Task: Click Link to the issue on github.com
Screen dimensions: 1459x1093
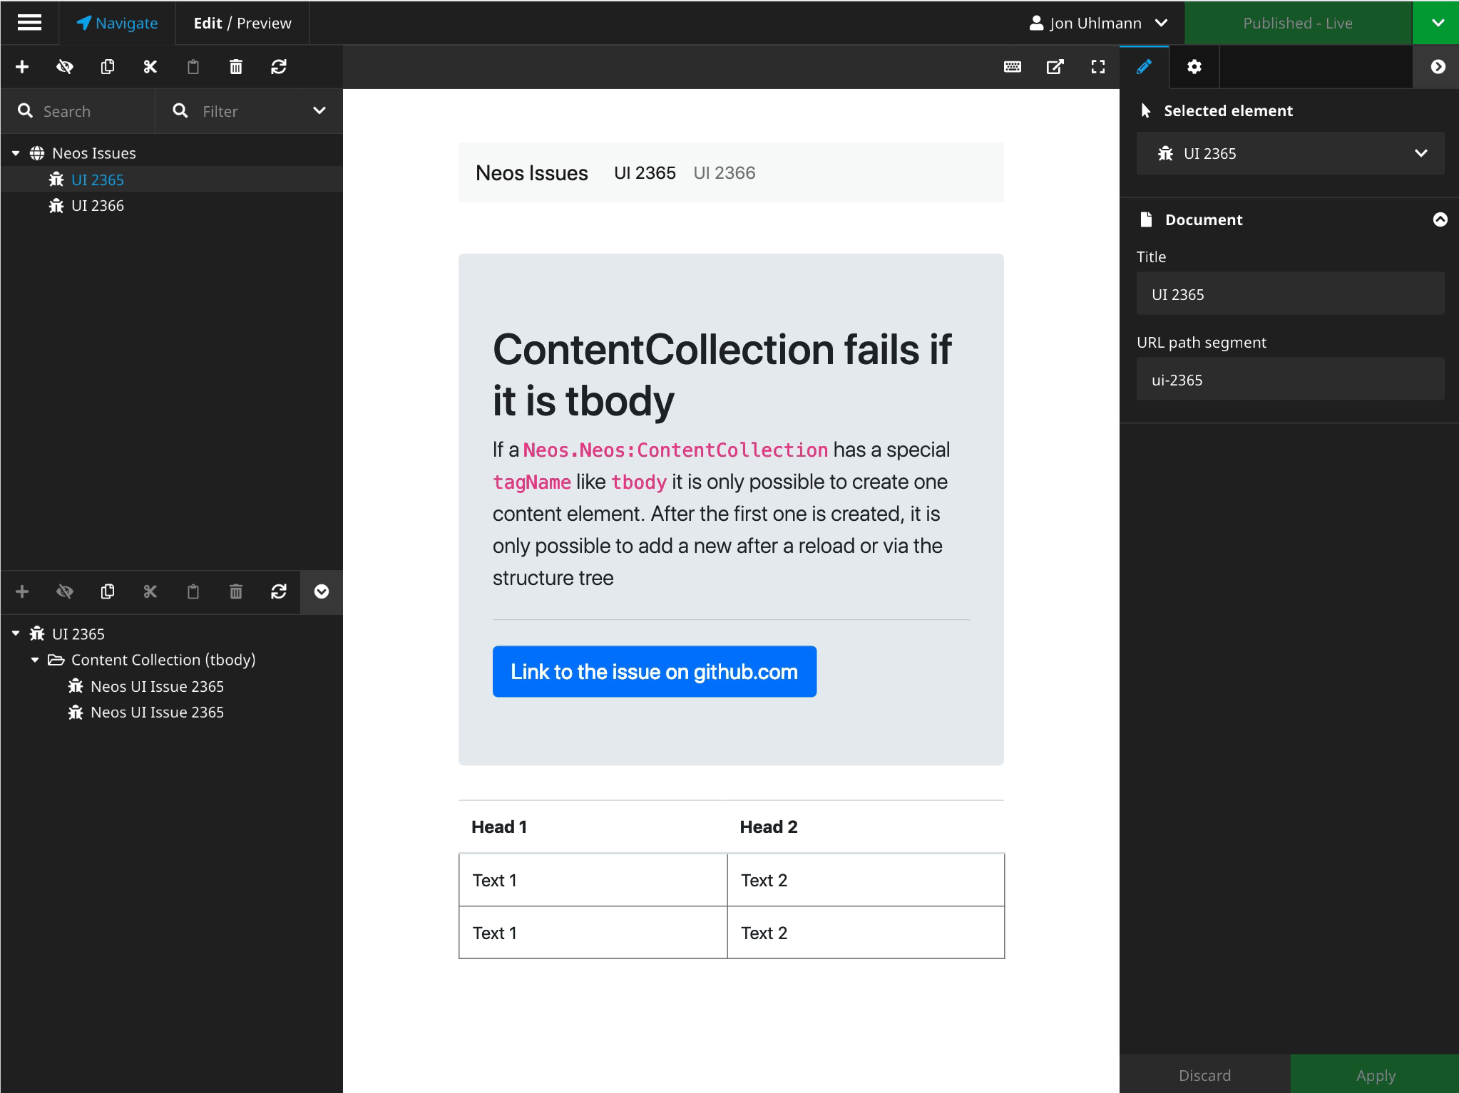Action: [x=654, y=671]
